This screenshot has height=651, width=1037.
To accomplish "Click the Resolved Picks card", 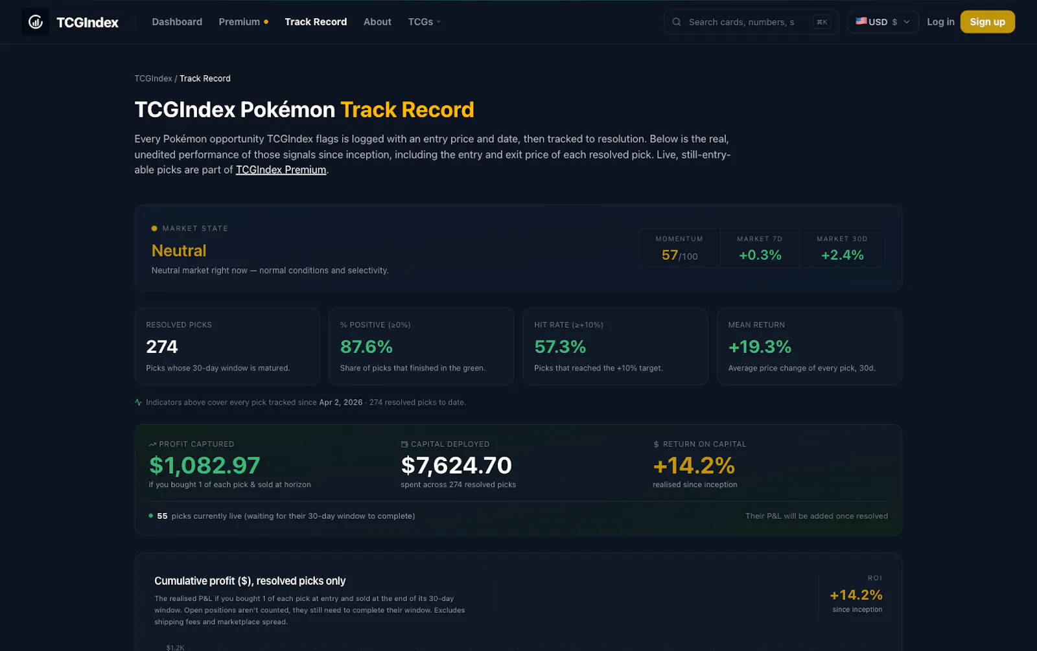I will (x=227, y=347).
